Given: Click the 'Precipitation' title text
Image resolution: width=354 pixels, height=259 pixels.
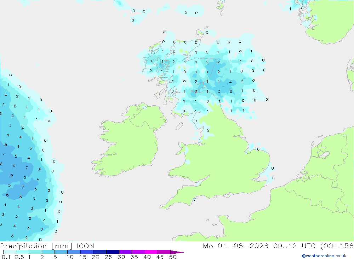Looking at the screenshot, I should pos(23,246).
